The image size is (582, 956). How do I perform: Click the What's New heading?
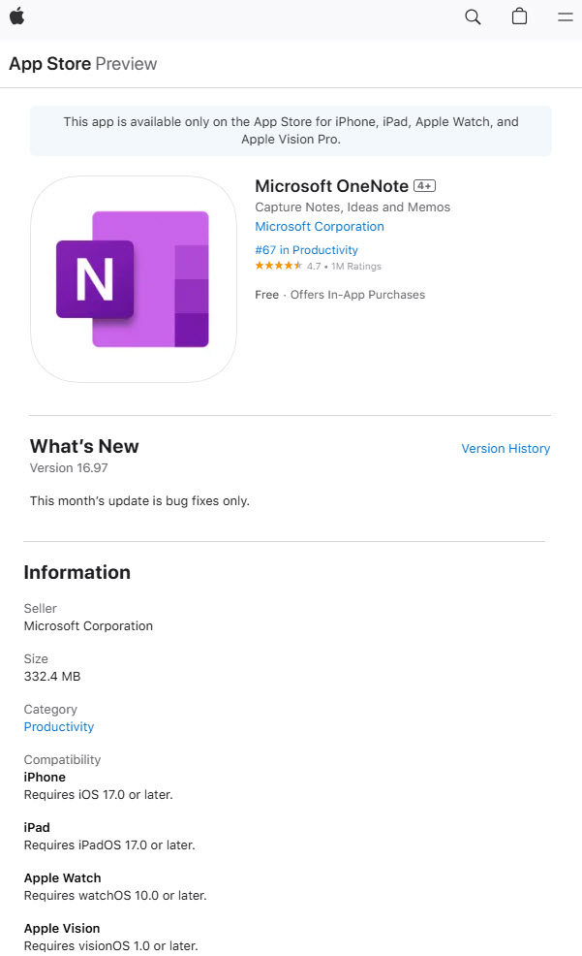(x=84, y=446)
